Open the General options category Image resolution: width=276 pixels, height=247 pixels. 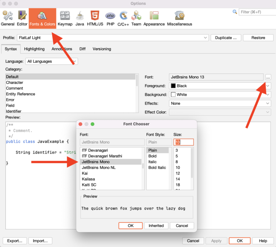(x=8, y=18)
